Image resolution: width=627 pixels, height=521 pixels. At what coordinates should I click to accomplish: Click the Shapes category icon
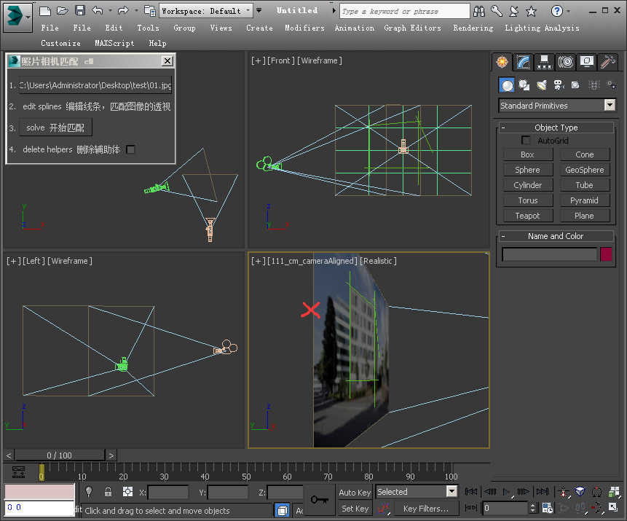click(x=524, y=85)
